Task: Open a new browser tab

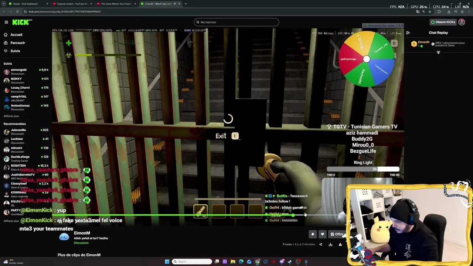Action: coord(186,4)
